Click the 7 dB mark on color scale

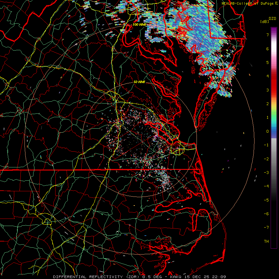click(x=268, y=35)
